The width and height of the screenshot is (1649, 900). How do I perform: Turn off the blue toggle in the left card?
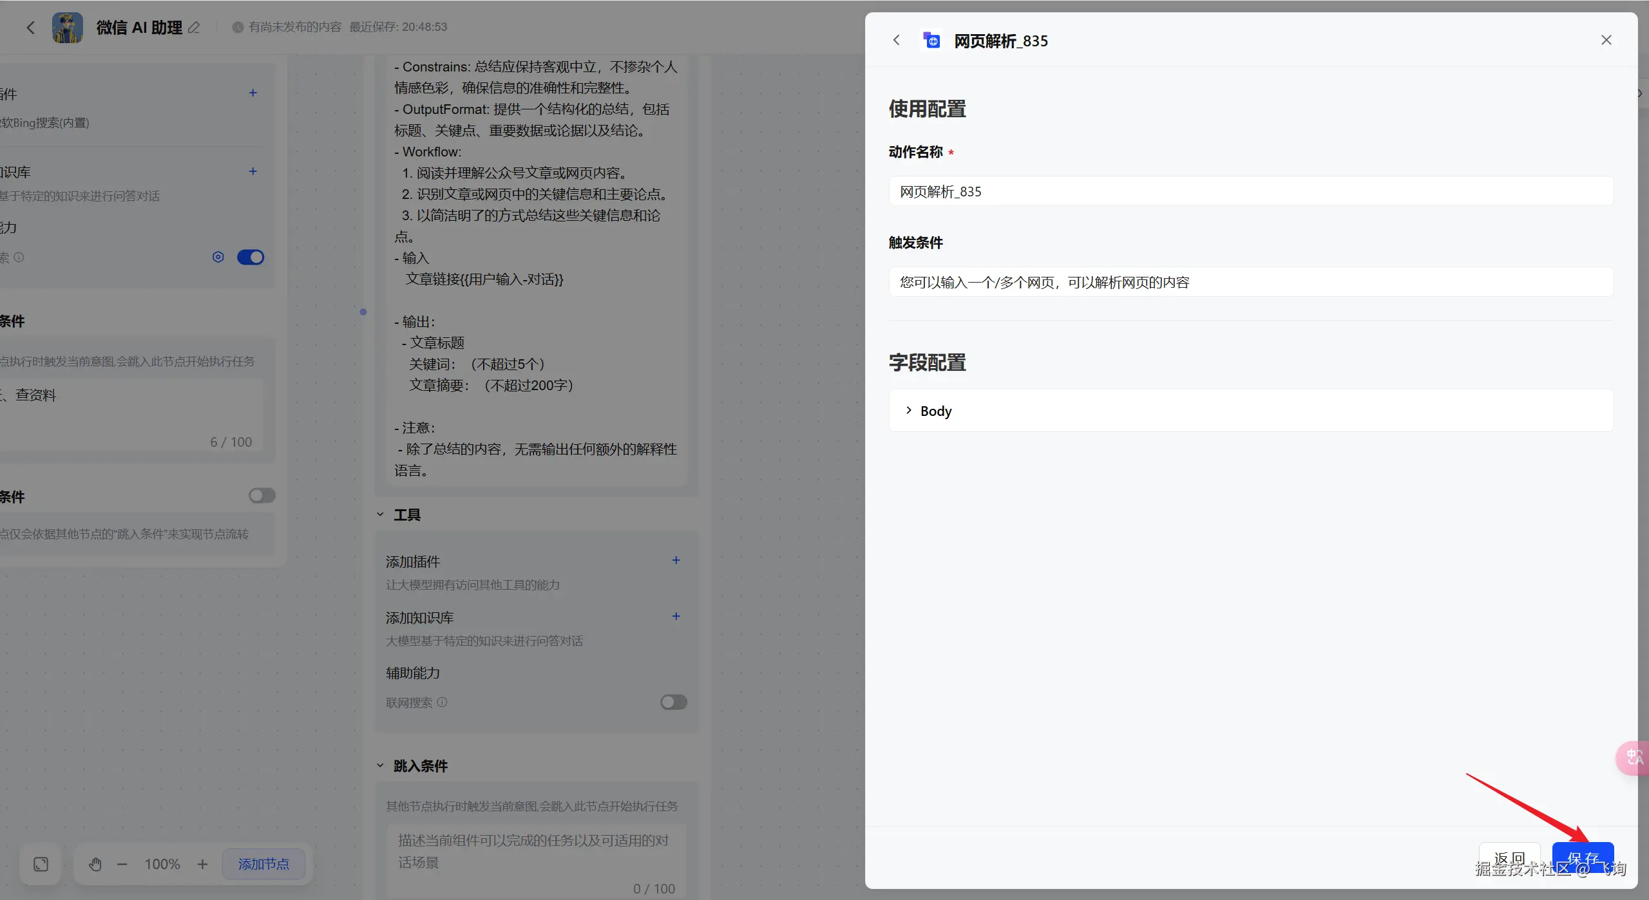[x=251, y=257]
